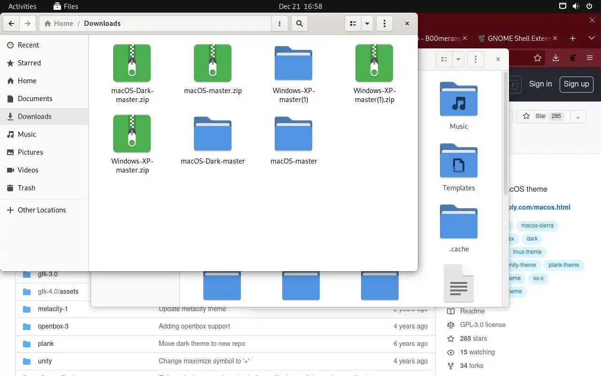Open the unity folder in the repository
Viewport: 601px width, 376px height.
pyautogui.click(x=45, y=361)
